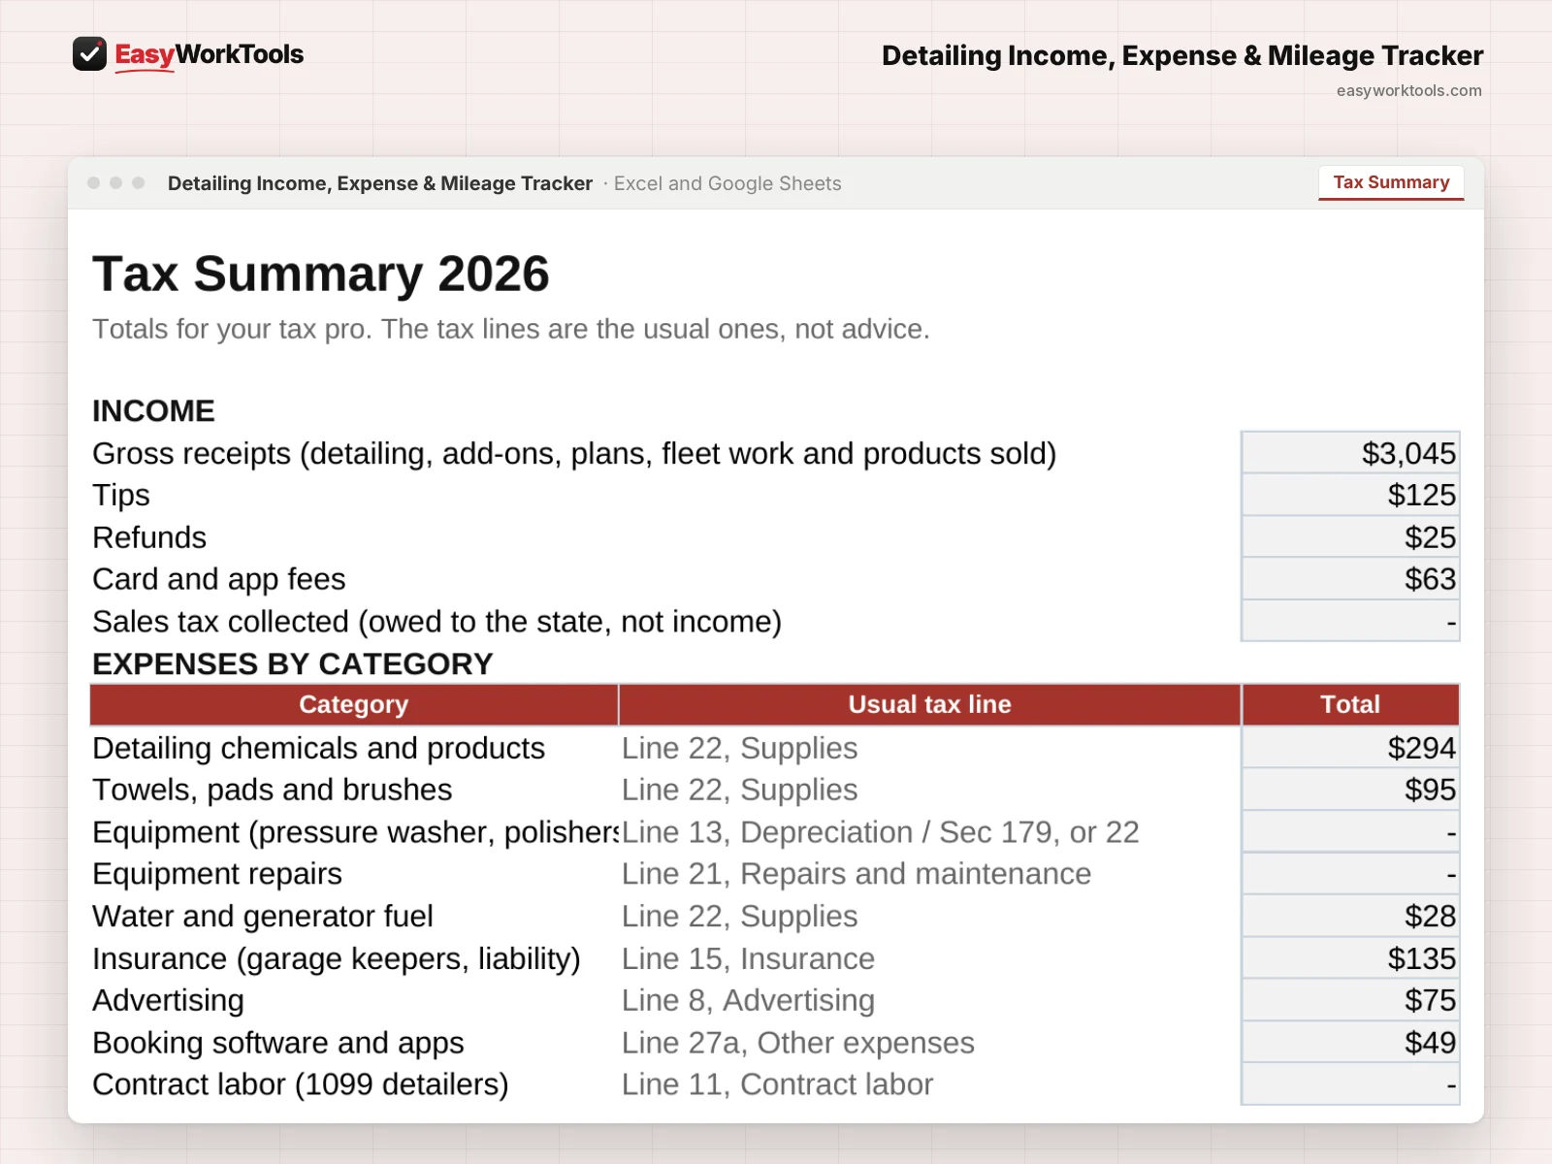Viewport: 1552px width, 1164px height.
Task: Select the Card and app fees $63 cell
Action: click(x=1350, y=579)
